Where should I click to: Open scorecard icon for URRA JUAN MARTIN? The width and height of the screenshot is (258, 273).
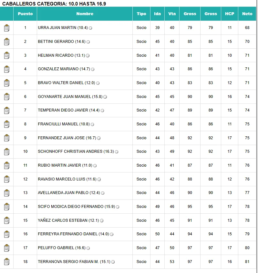point(7,28)
